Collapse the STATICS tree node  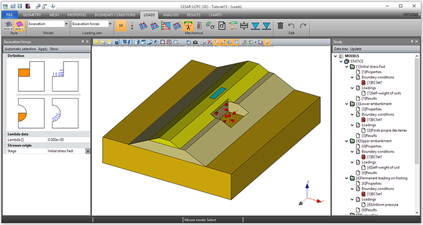(341, 61)
